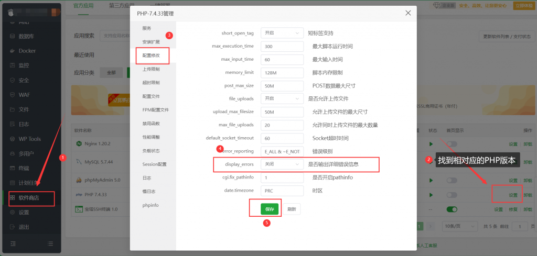
Task: Close the PHP-7.4.33管理 dialog
Action: 408,13
